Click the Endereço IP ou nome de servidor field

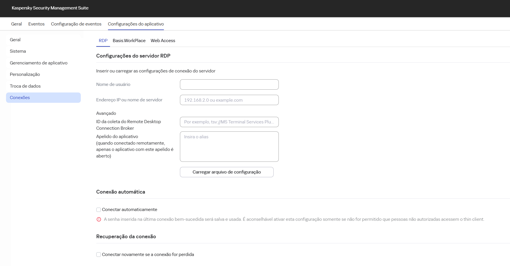[229, 100]
